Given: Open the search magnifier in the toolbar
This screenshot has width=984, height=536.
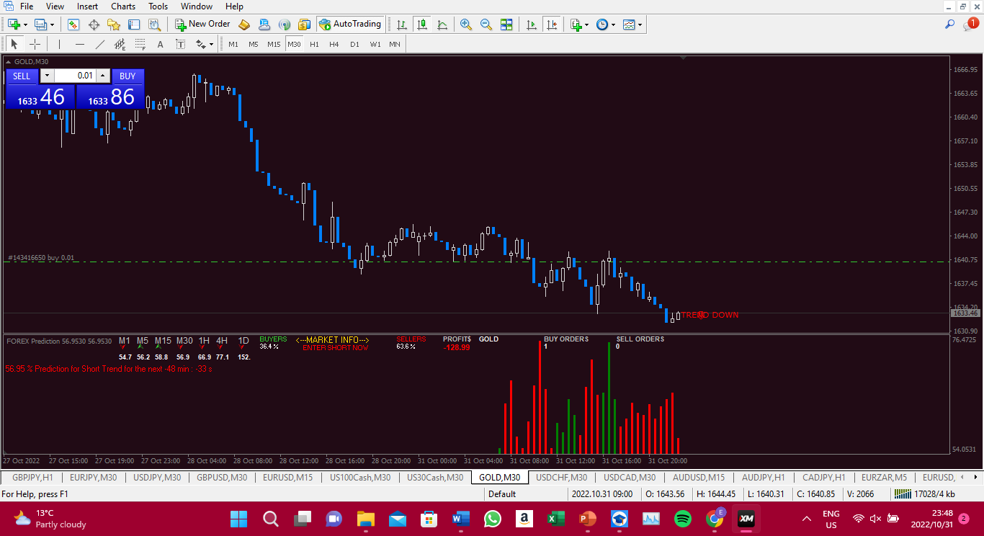Looking at the screenshot, I should (x=950, y=24).
